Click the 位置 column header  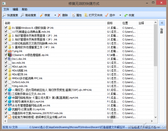point(129,23)
